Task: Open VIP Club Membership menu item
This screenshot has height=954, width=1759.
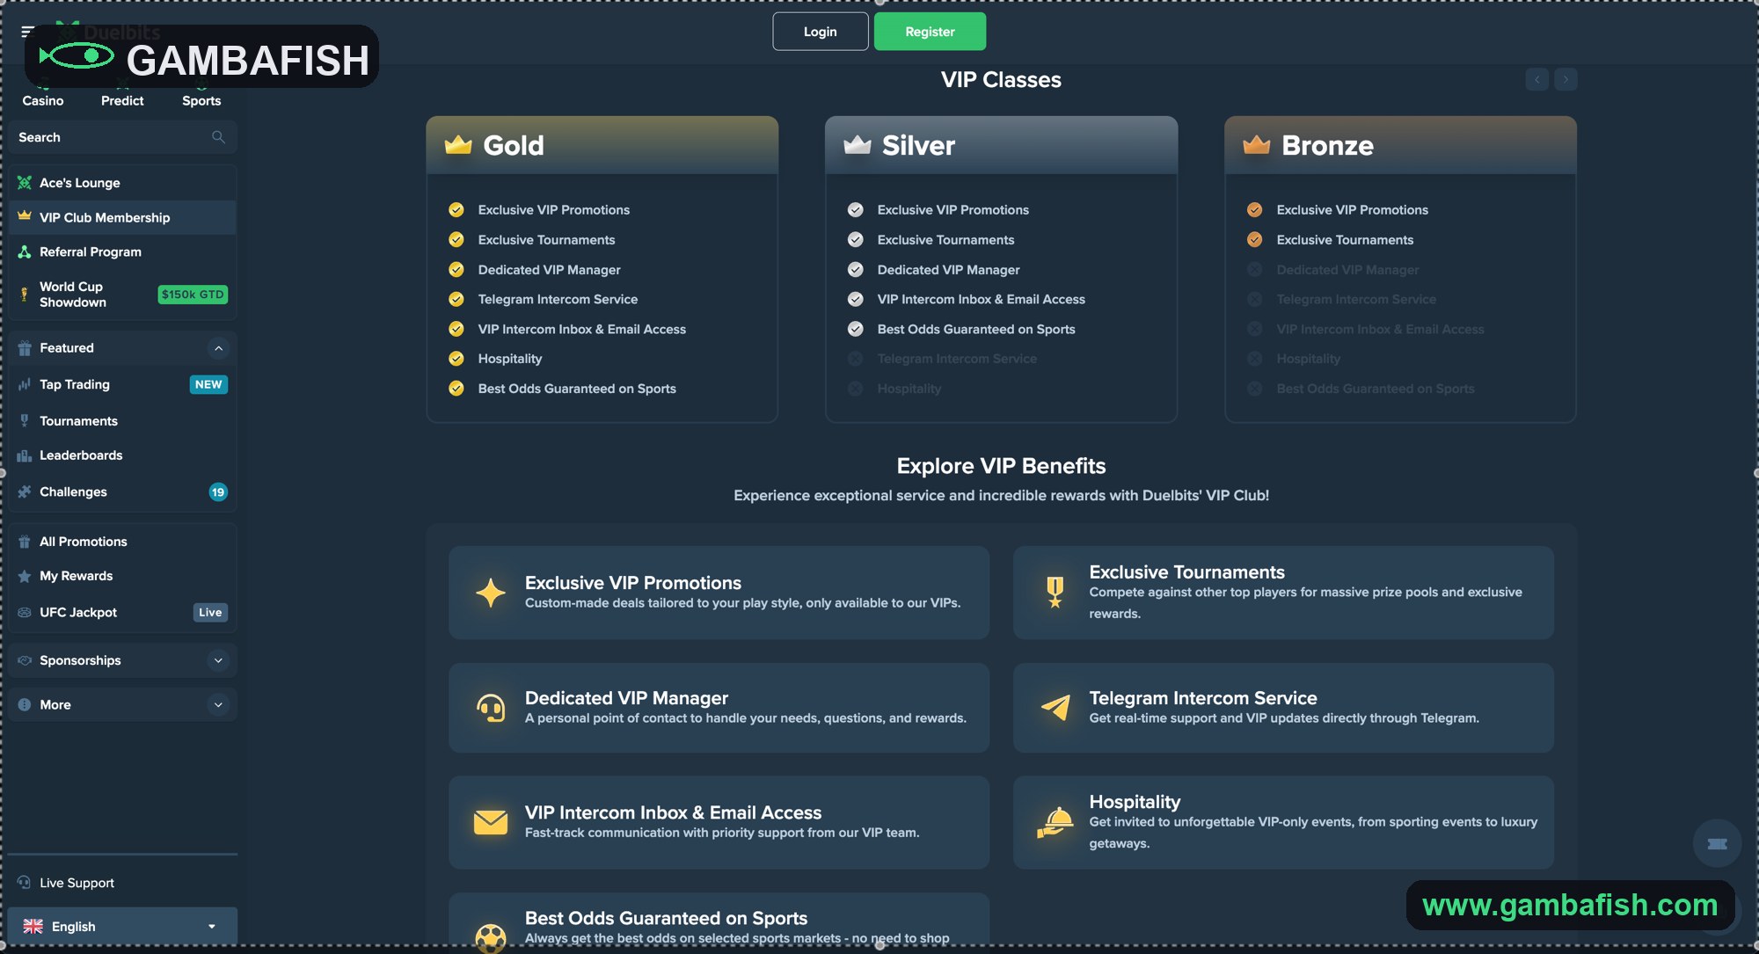Action: pyautogui.click(x=122, y=217)
